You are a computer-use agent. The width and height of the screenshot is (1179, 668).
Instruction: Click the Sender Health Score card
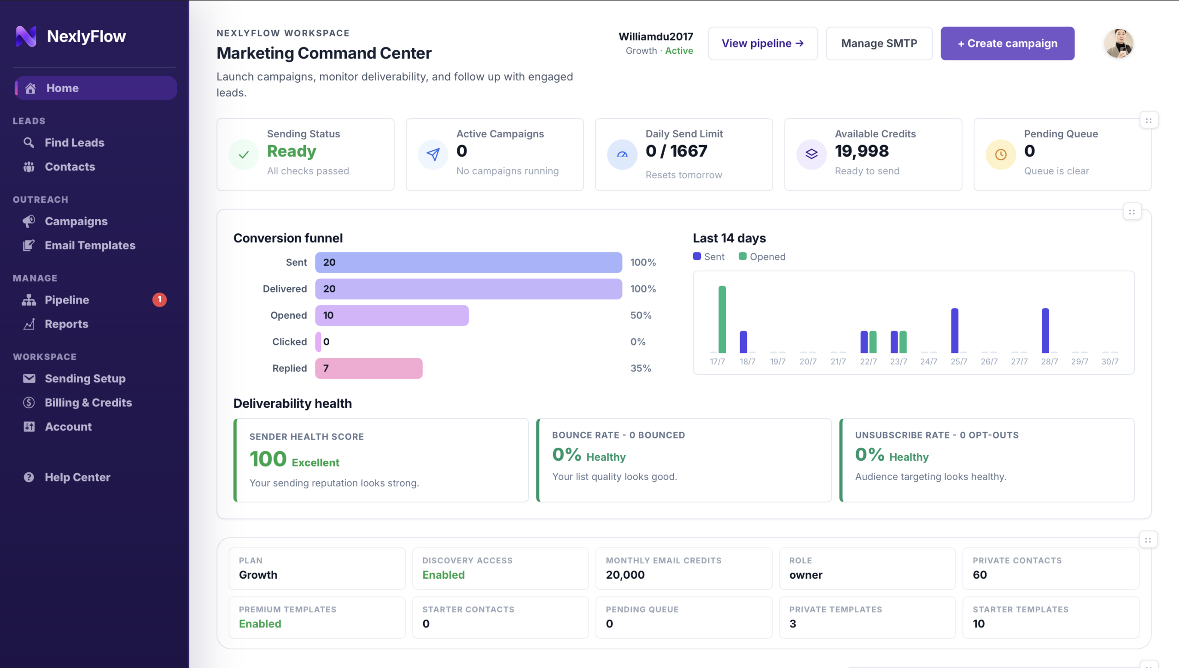click(381, 460)
